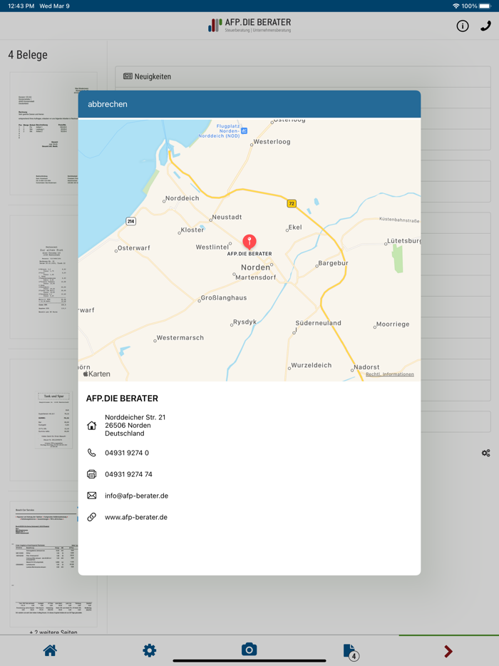This screenshot has height=666, width=499.
Task: Call phone number 04931 9274 0
Action: [x=127, y=453]
